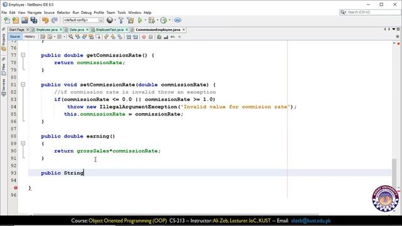Click the Source view button
The height and width of the screenshot is (226, 402).
15,36
